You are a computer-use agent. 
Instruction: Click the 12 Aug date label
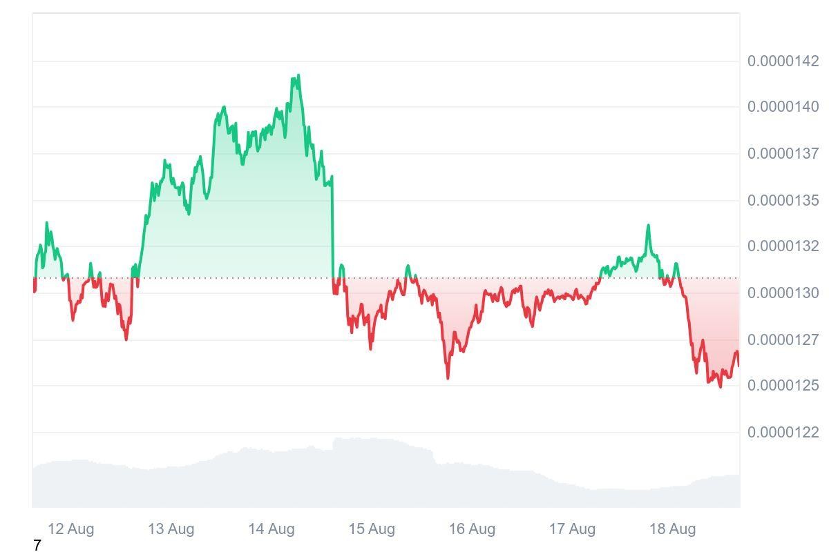coord(70,529)
